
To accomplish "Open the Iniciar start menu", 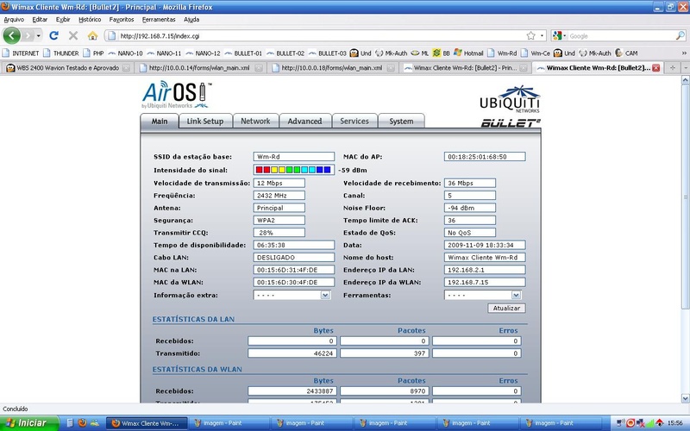I will pos(29,423).
